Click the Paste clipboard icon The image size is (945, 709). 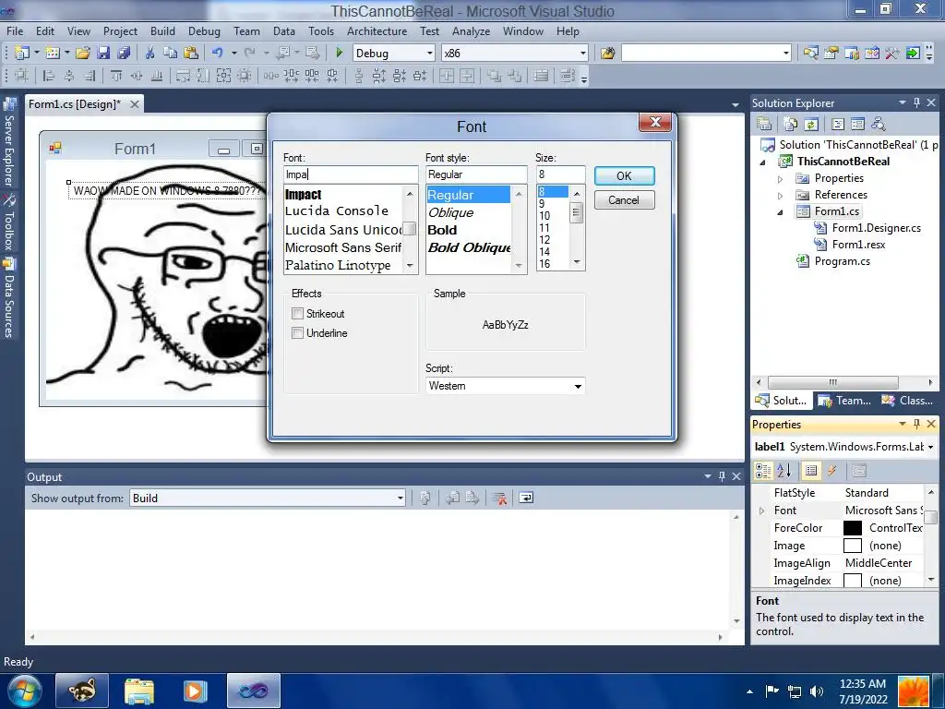pos(190,53)
